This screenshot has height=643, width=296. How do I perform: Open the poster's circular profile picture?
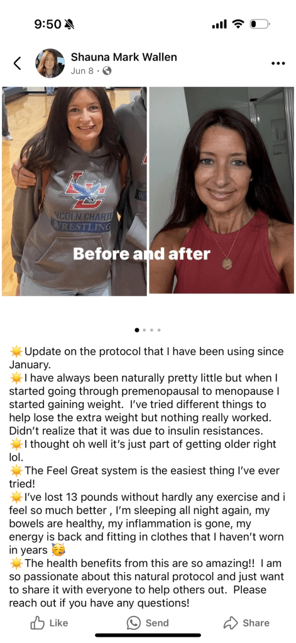[x=50, y=63]
